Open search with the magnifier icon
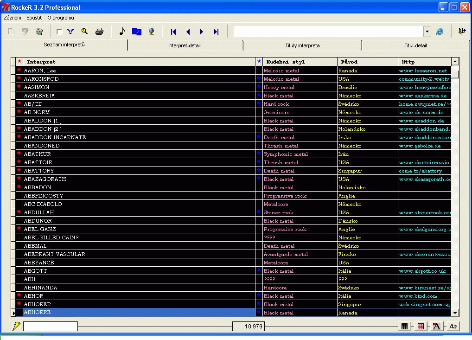The image size is (472, 340). coord(84,32)
